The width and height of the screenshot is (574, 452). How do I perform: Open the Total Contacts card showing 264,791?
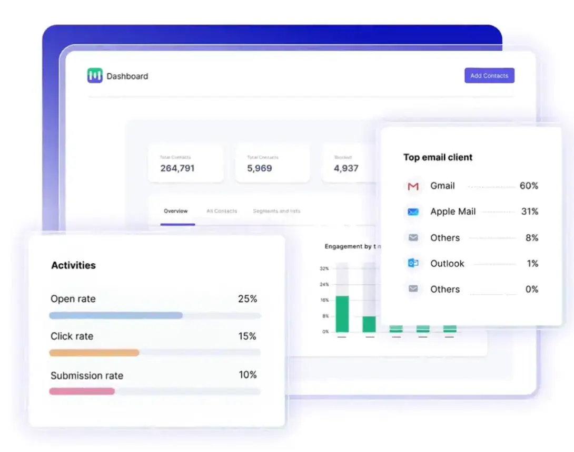tap(185, 164)
